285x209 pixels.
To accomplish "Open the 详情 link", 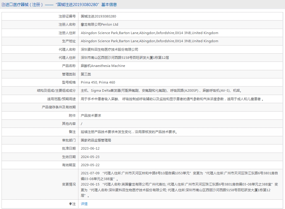I will click(x=84, y=204).
